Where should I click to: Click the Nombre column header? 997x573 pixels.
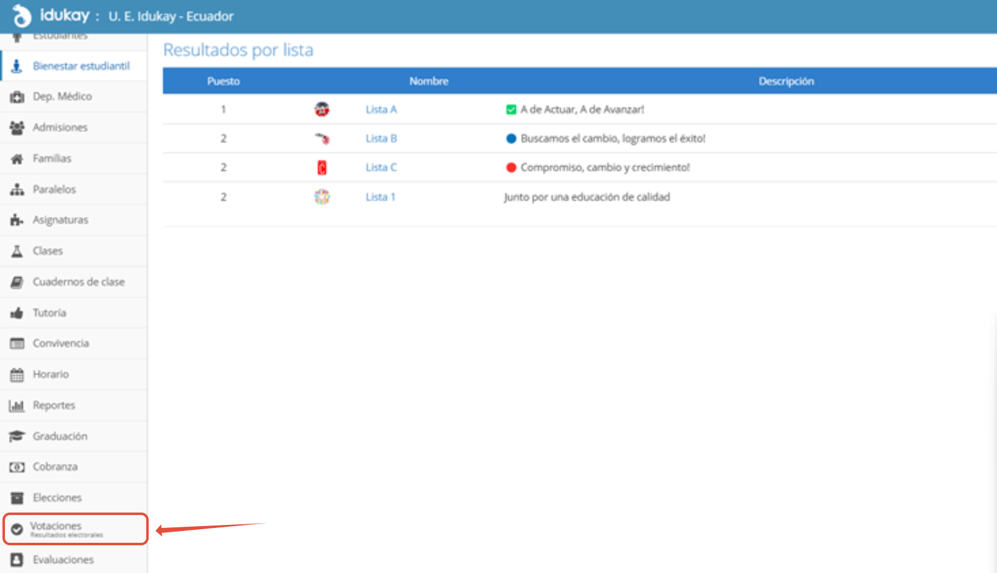click(429, 81)
